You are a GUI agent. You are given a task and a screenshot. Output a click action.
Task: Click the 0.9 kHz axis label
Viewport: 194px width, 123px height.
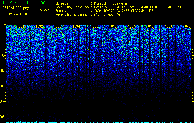(x=3, y=71)
